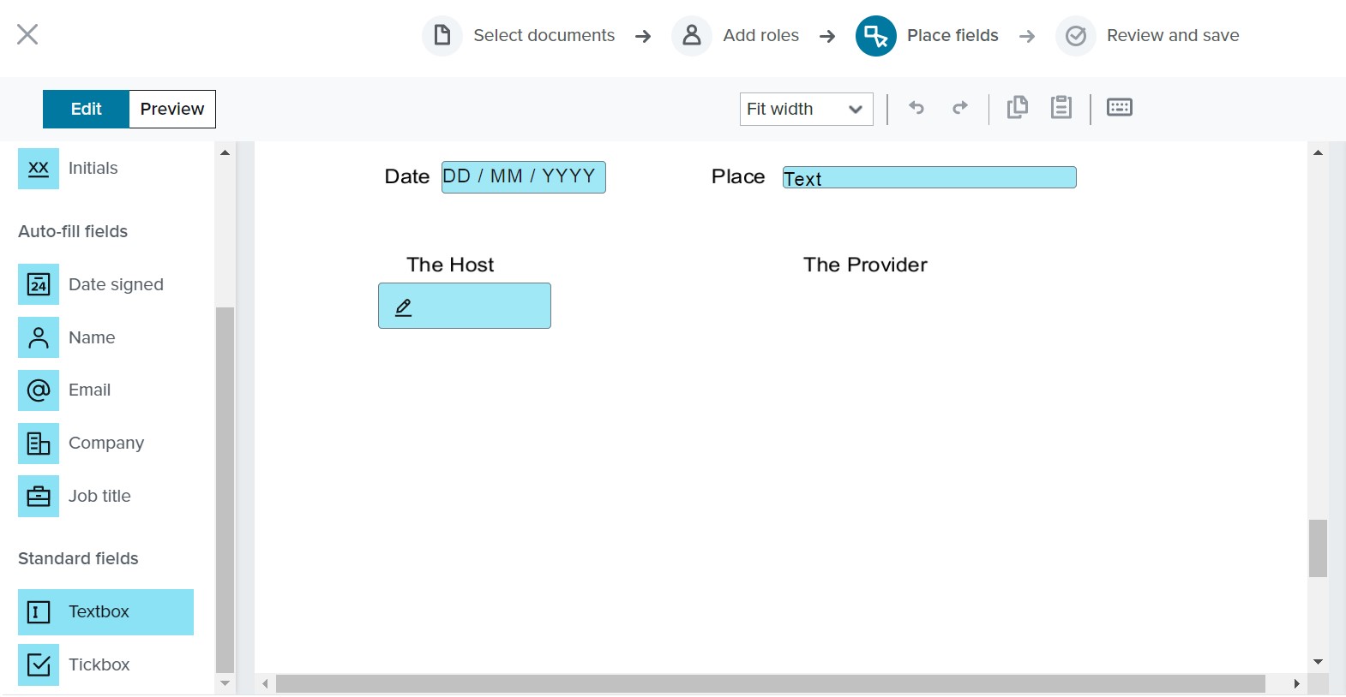Viewport: 1346px width, 697px height.
Task: Click the horizontal scroll left arrow
Action: pos(266,684)
